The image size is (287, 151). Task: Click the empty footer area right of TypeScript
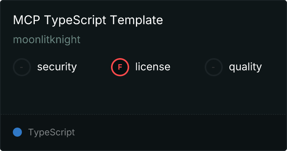tap(181, 133)
